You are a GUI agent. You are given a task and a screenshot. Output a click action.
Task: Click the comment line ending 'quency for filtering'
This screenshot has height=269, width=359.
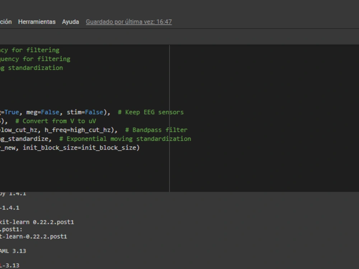pos(35,59)
